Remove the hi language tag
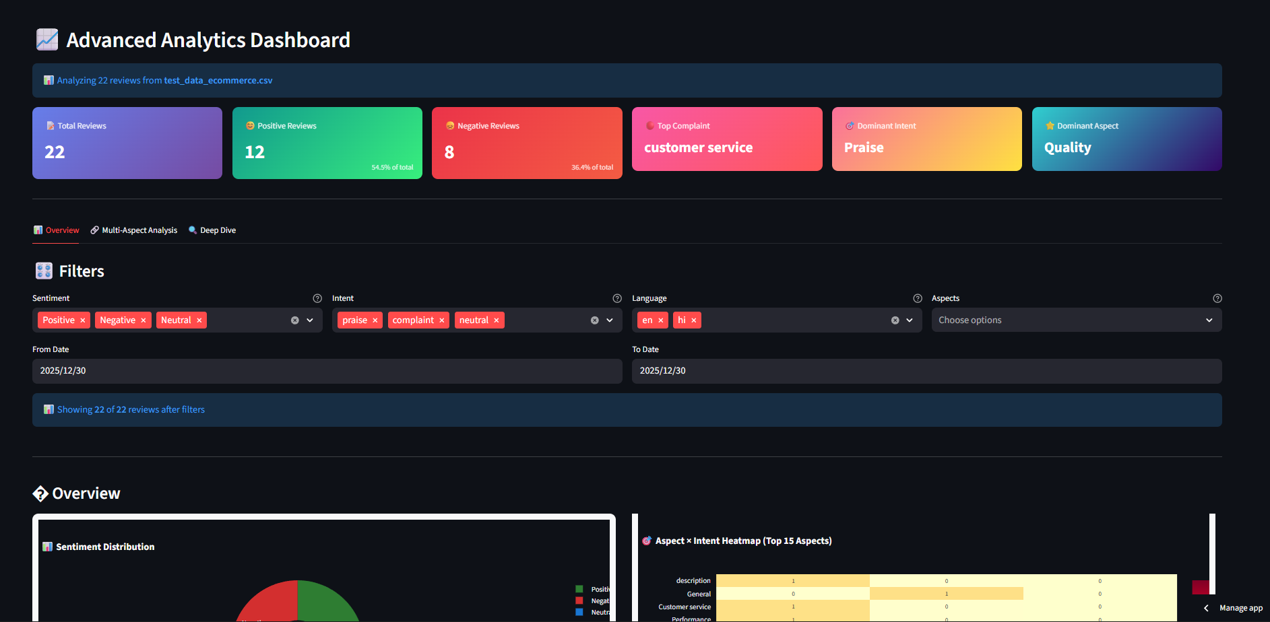The width and height of the screenshot is (1270, 622). tap(694, 320)
